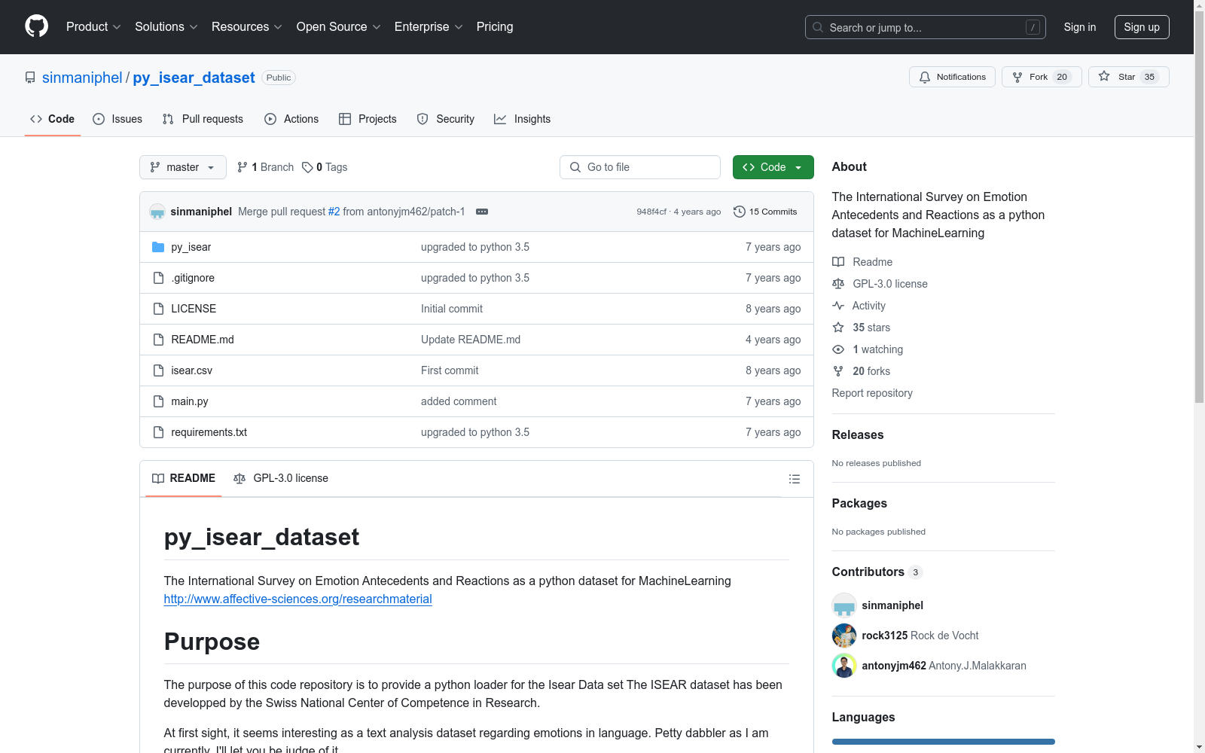Select the GPL-3.0 license tab

(x=281, y=478)
